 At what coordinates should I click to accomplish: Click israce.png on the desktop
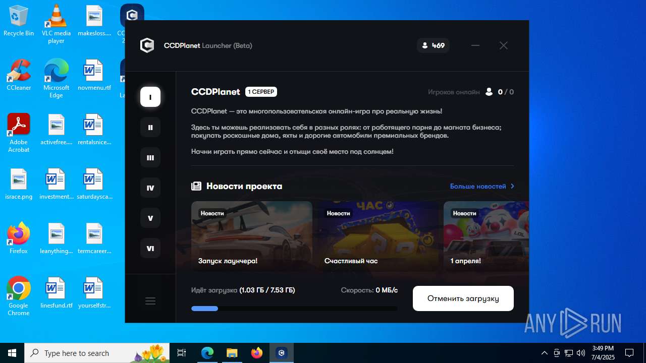click(x=19, y=185)
